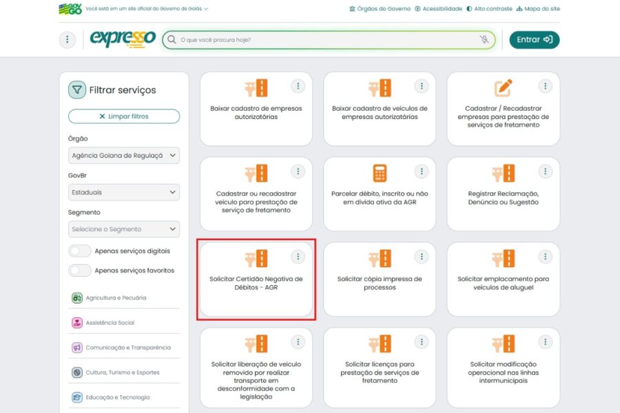The height and width of the screenshot is (413, 620).
Task: Open the hamburger menu beside the Expresso logo
Action: [67, 39]
